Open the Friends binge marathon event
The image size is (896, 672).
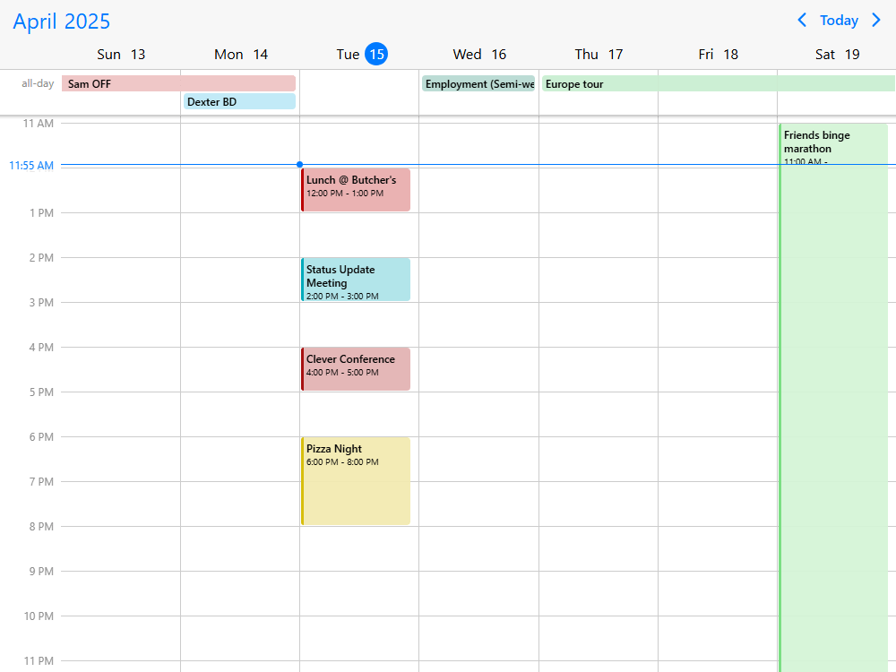(833, 398)
